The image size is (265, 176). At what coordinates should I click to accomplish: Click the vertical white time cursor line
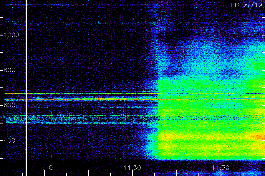[26, 88]
